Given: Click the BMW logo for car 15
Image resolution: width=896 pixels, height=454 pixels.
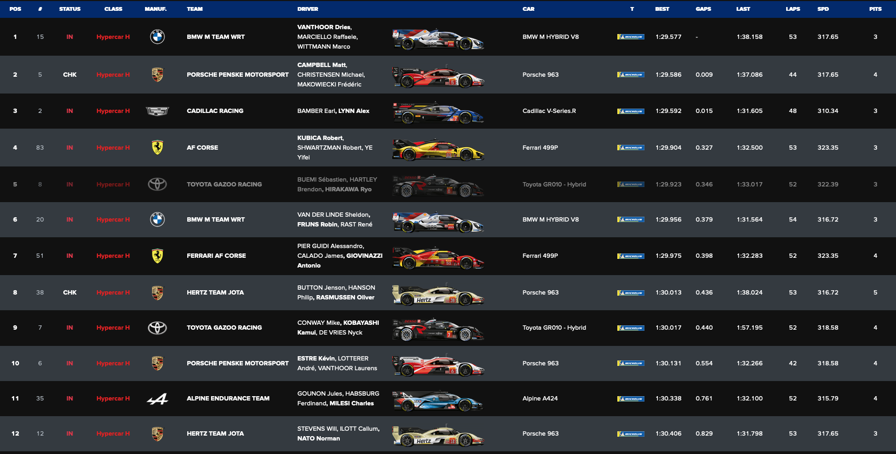Looking at the screenshot, I should coord(157,37).
